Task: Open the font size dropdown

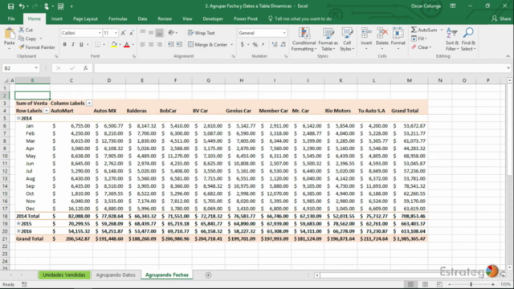Action: click(116, 33)
